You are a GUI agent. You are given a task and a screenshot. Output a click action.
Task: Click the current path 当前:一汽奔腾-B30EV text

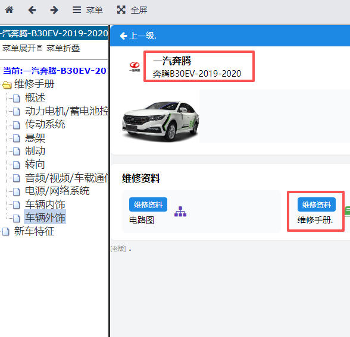(55, 71)
